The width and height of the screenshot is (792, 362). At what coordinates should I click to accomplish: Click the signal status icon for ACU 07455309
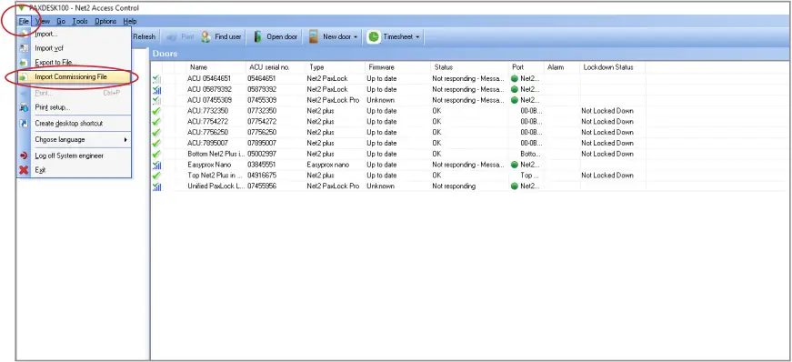point(156,100)
